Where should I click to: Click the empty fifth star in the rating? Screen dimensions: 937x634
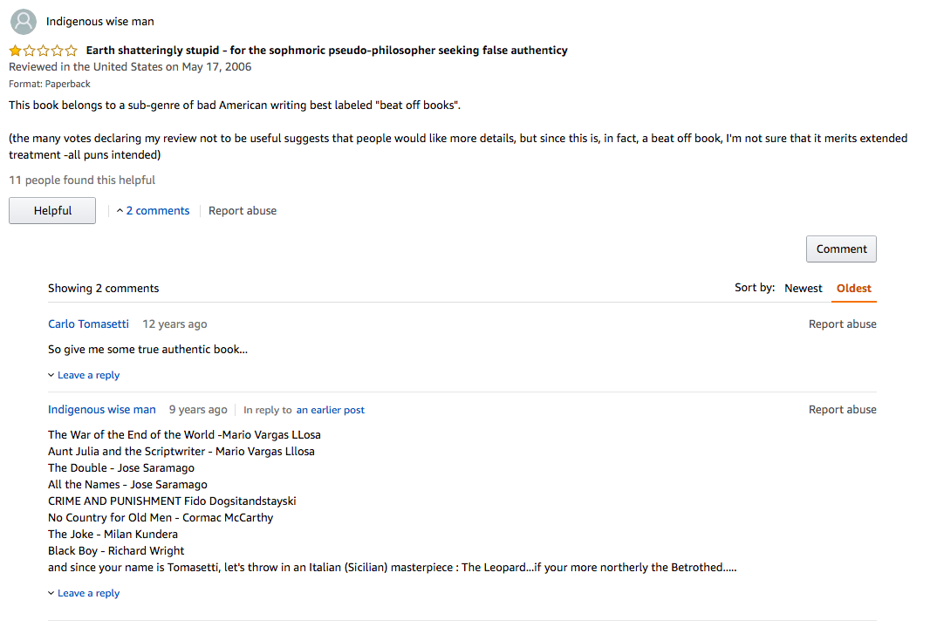[72, 51]
